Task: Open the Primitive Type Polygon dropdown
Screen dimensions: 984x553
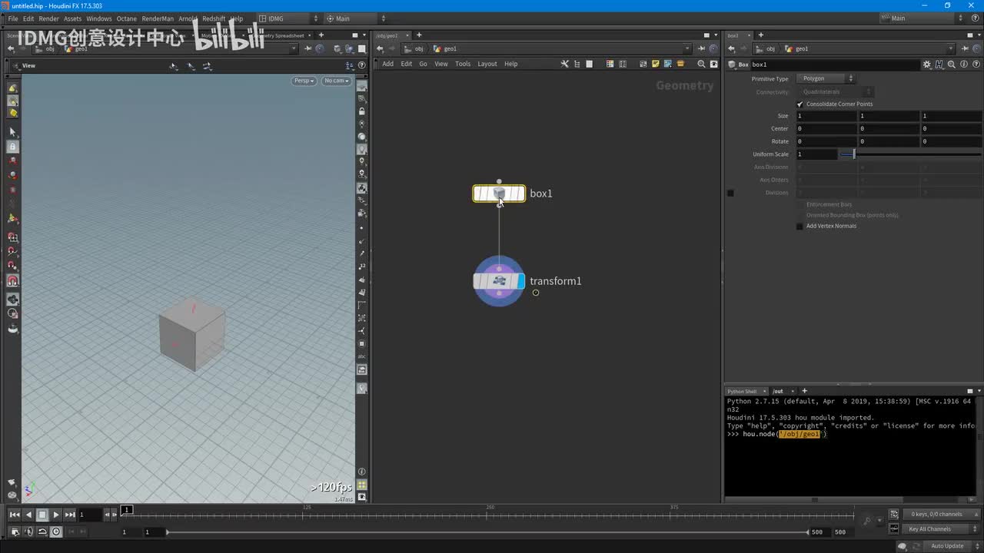Action: (826, 78)
